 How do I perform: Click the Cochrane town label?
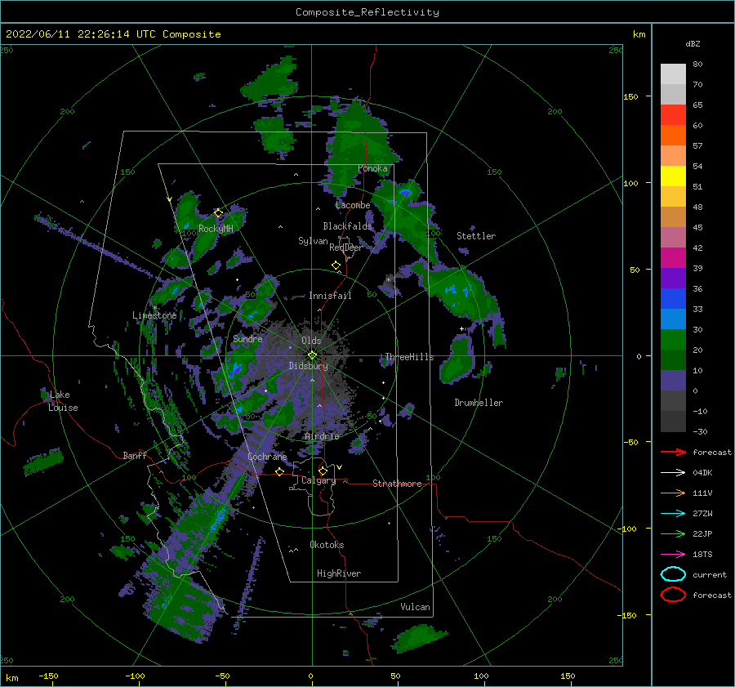[x=267, y=457]
